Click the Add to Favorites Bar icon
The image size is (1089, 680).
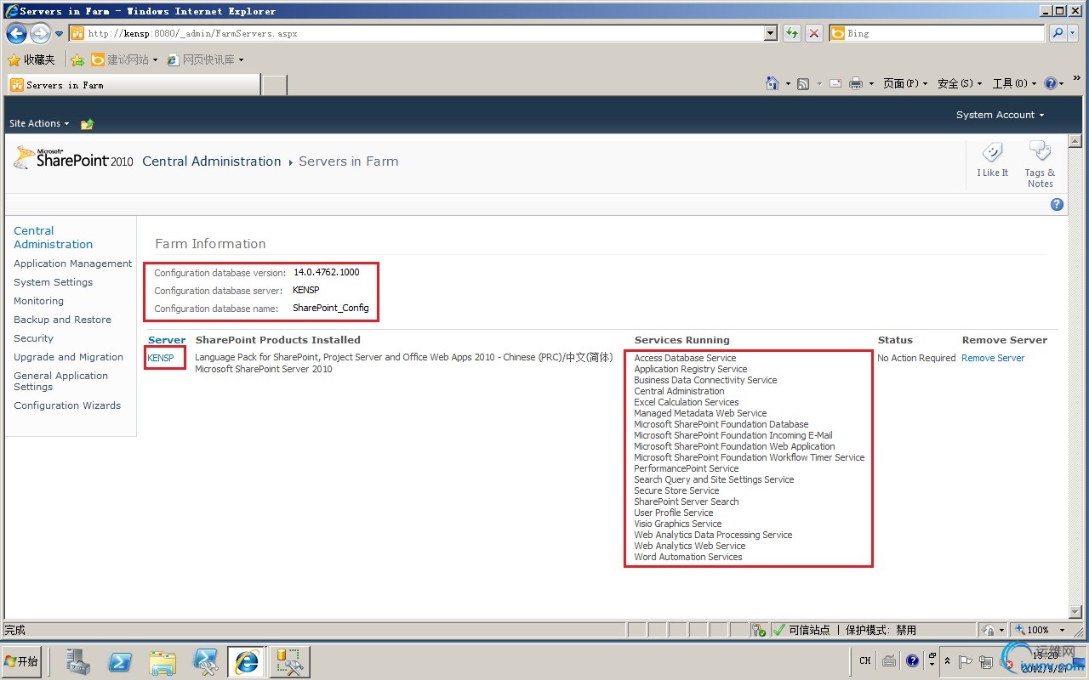point(77,59)
